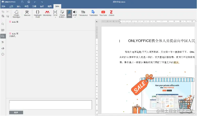The image size is (197, 117).
Task: Click the Save icon in title bar
Action: point(22,2)
